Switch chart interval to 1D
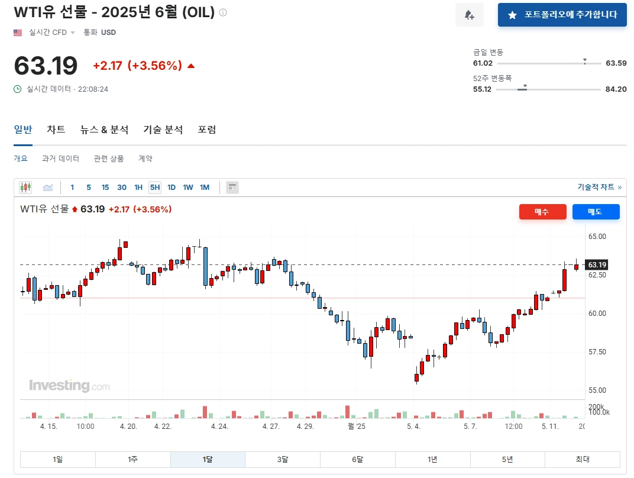Screen dimensions: 634x478 coord(172,188)
